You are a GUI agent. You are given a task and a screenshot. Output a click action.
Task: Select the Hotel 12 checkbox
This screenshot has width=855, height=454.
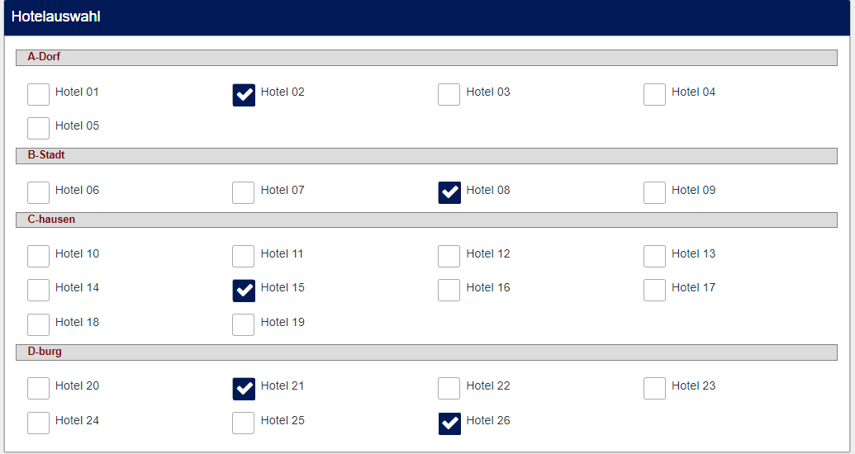[x=449, y=256]
